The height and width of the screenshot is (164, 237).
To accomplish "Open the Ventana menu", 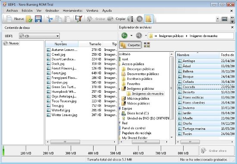I will [x=92, y=11].
